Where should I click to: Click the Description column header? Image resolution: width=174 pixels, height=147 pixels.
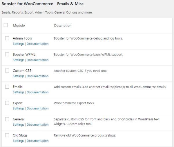click(63, 26)
